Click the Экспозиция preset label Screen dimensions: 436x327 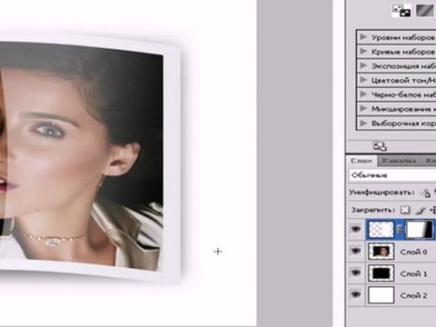[403, 66]
